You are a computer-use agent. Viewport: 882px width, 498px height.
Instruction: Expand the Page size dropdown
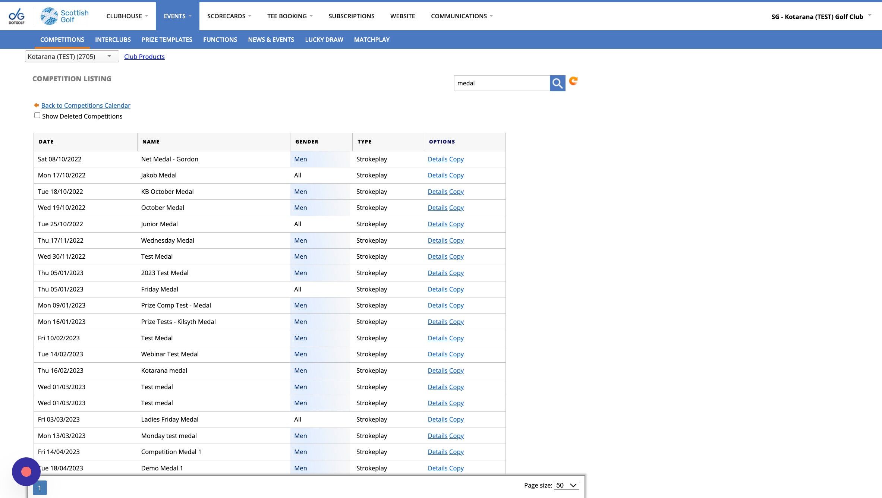pyautogui.click(x=566, y=485)
